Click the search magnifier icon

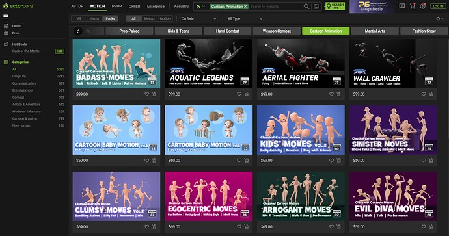click(x=306, y=7)
